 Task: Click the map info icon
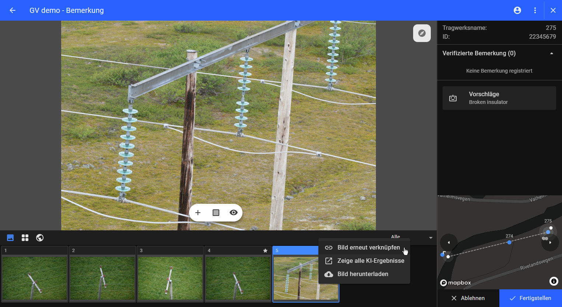554,281
